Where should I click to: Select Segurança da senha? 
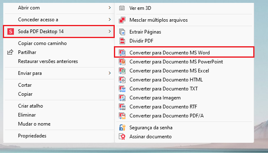(184, 128)
